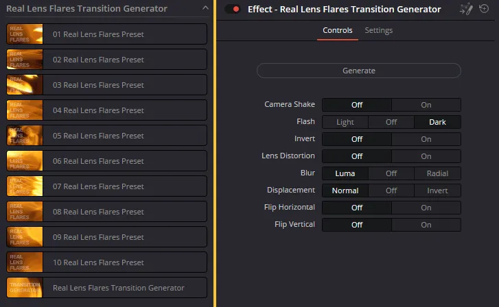Viewport: 499px width, 307px height.
Task: Set Flip Vertical to On
Action: [x=426, y=225]
